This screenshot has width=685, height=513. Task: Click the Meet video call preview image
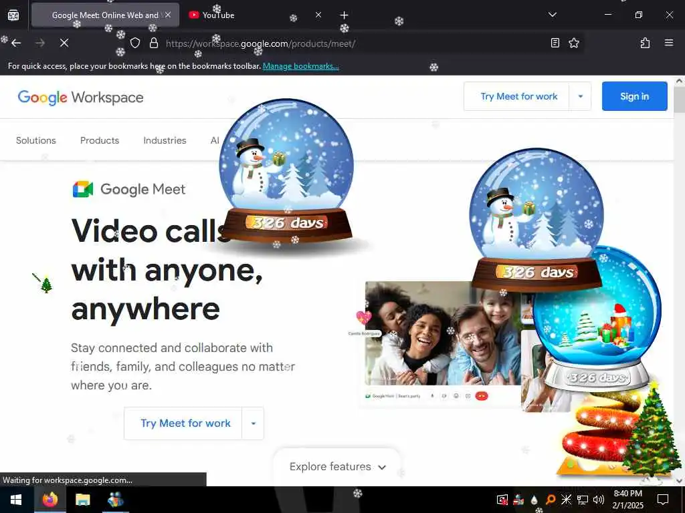click(x=442, y=334)
